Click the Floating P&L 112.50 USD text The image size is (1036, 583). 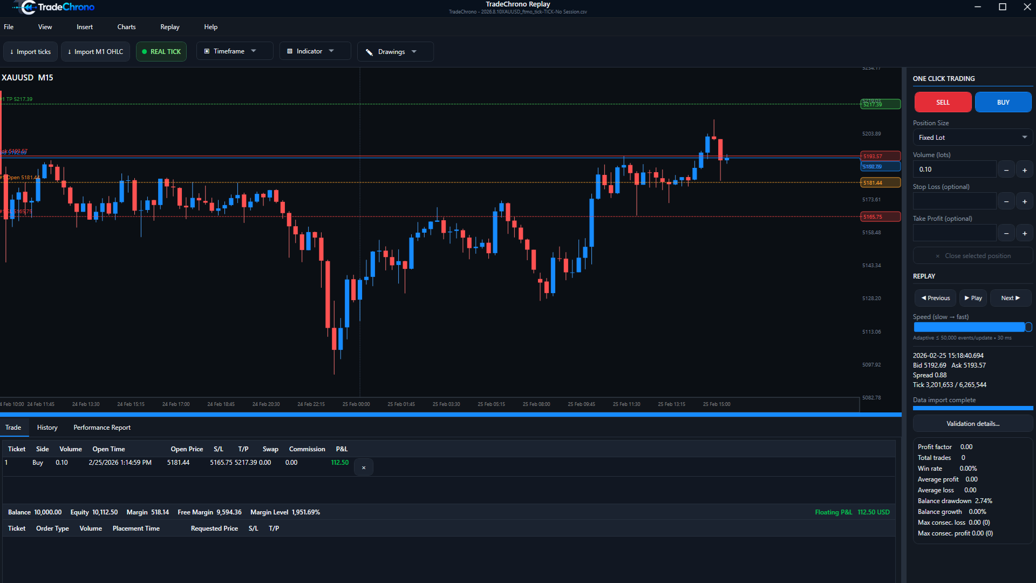(x=852, y=512)
